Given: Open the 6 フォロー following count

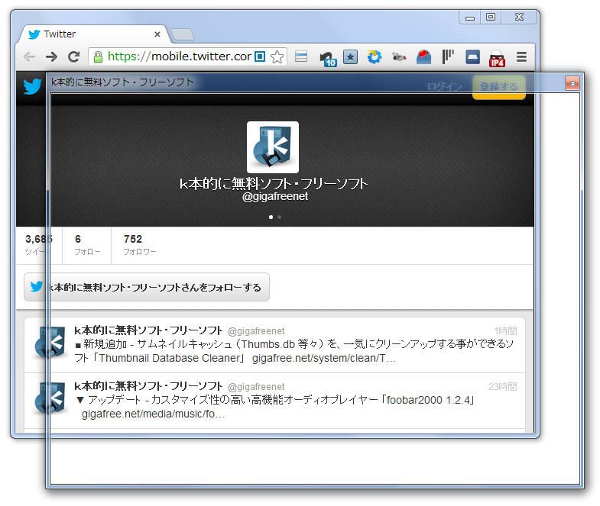Looking at the screenshot, I should click(87, 245).
